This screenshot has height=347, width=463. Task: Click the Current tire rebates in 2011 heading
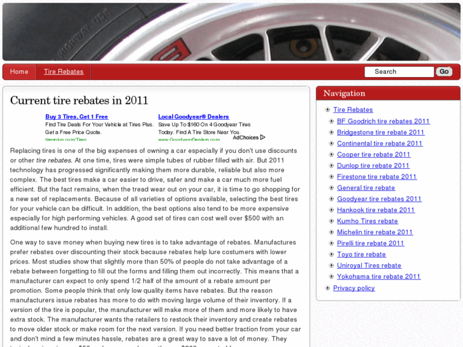(x=79, y=101)
